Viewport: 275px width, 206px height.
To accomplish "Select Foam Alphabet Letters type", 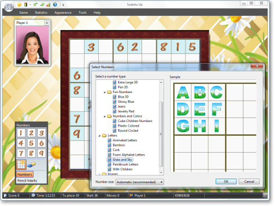I will (129, 155).
